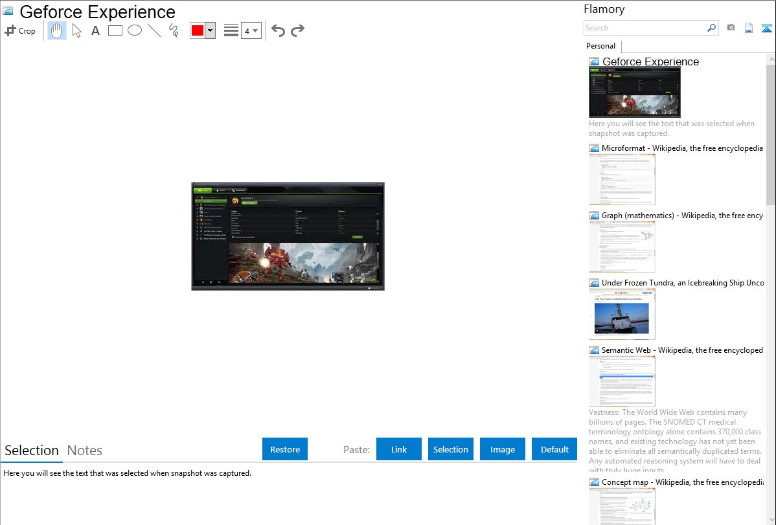
Task: Click the icon beside Concept map entry
Action: 594,482
